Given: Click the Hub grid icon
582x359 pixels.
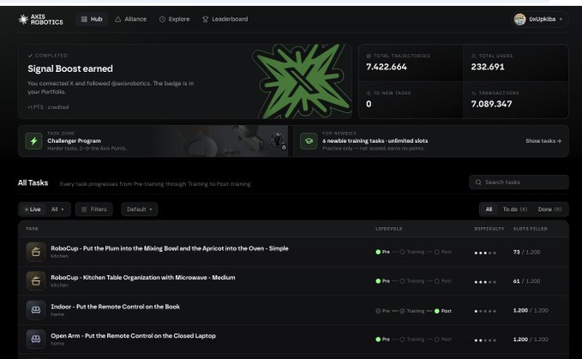Looking at the screenshot, I should pyautogui.click(x=84, y=20).
